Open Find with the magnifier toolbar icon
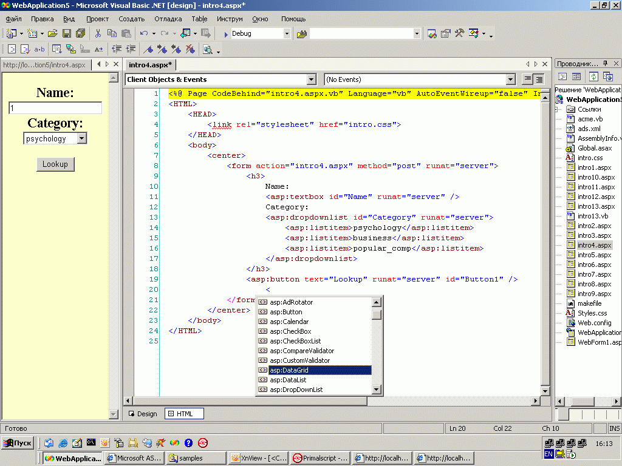Image resolution: width=622 pixels, height=466 pixels. pyautogui.click(x=207, y=49)
